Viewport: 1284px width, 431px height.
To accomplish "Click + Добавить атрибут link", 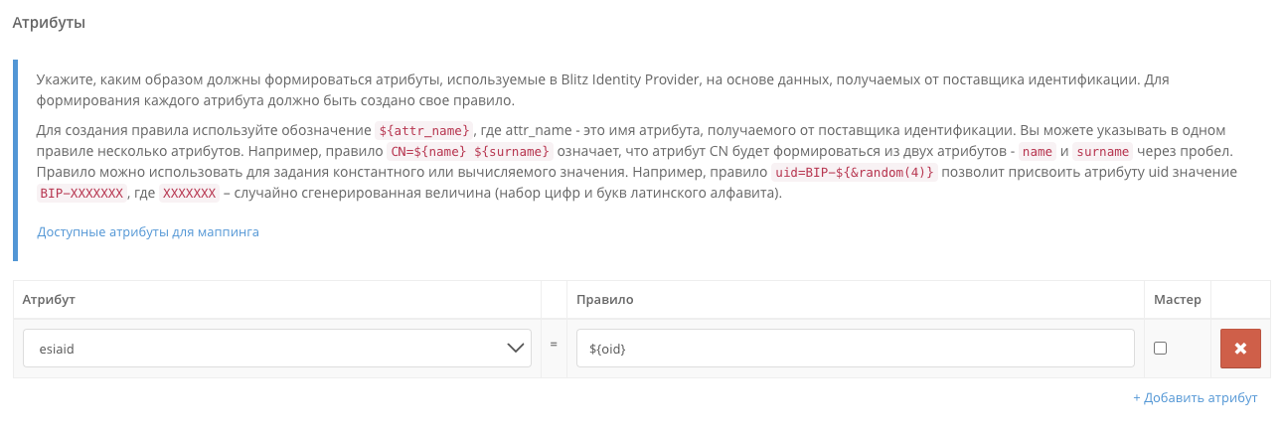I will (x=1195, y=397).
